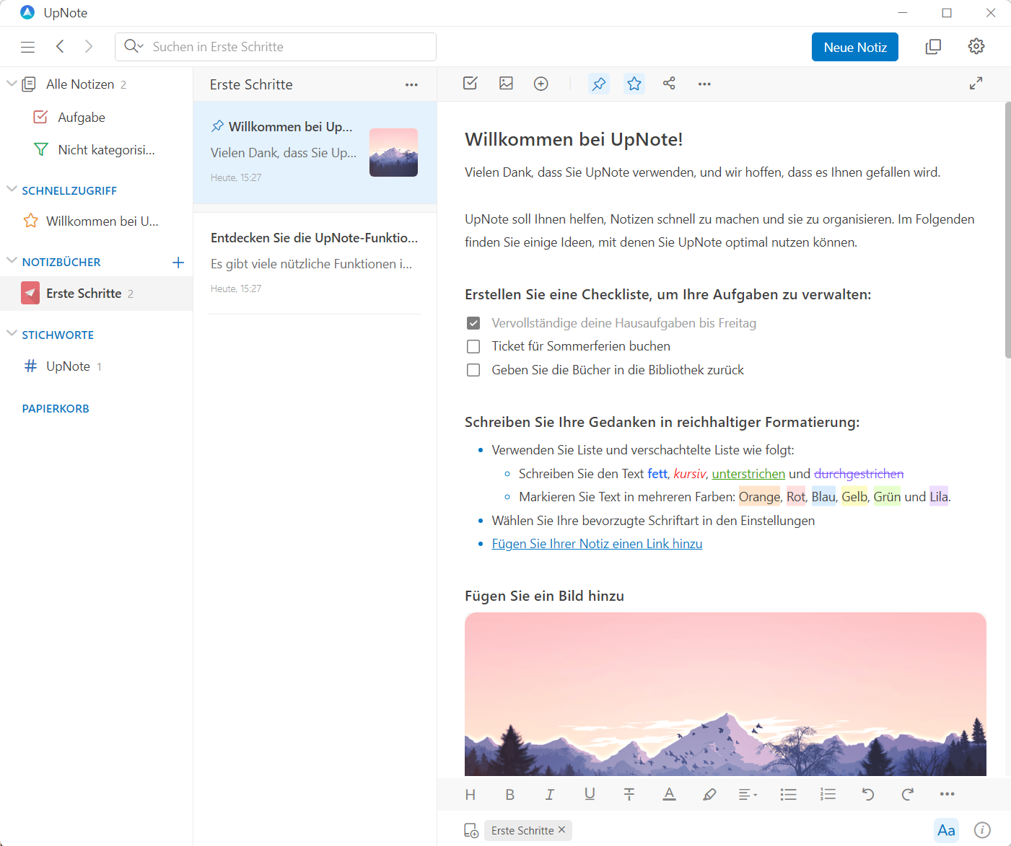Apply italic formatting
Image resolution: width=1011 pixels, height=846 pixels.
(550, 794)
